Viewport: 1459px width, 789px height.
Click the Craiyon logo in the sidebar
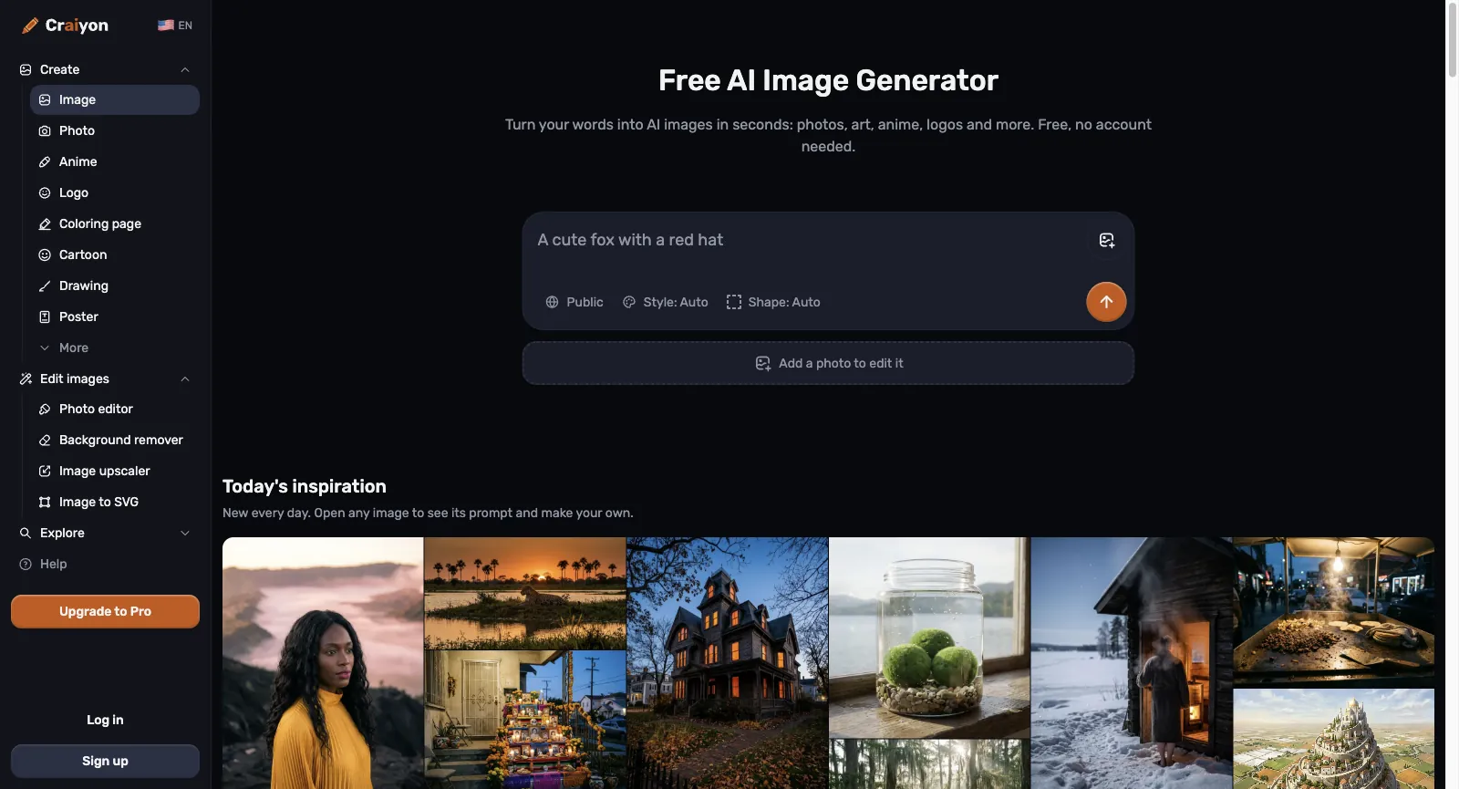(65, 26)
